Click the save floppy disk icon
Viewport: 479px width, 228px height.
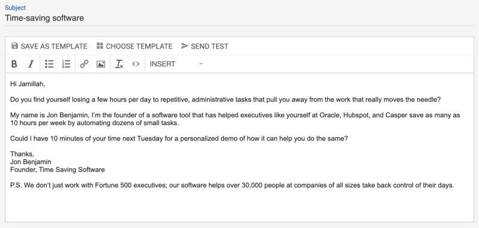click(14, 46)
